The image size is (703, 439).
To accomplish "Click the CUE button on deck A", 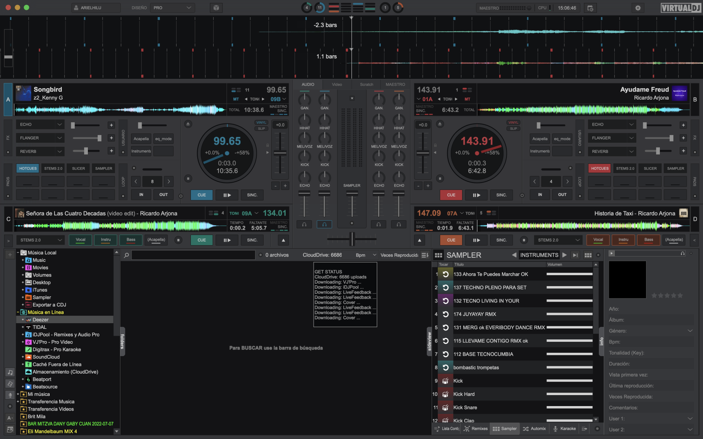I will (202, 195).
